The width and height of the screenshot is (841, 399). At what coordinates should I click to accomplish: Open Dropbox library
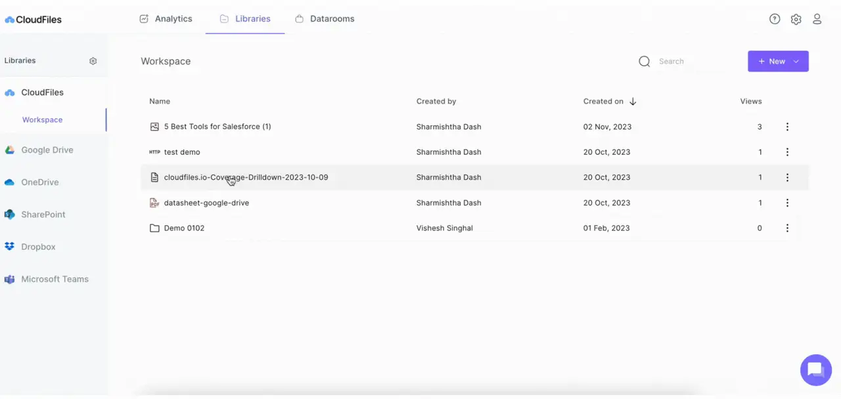point(38,247)
